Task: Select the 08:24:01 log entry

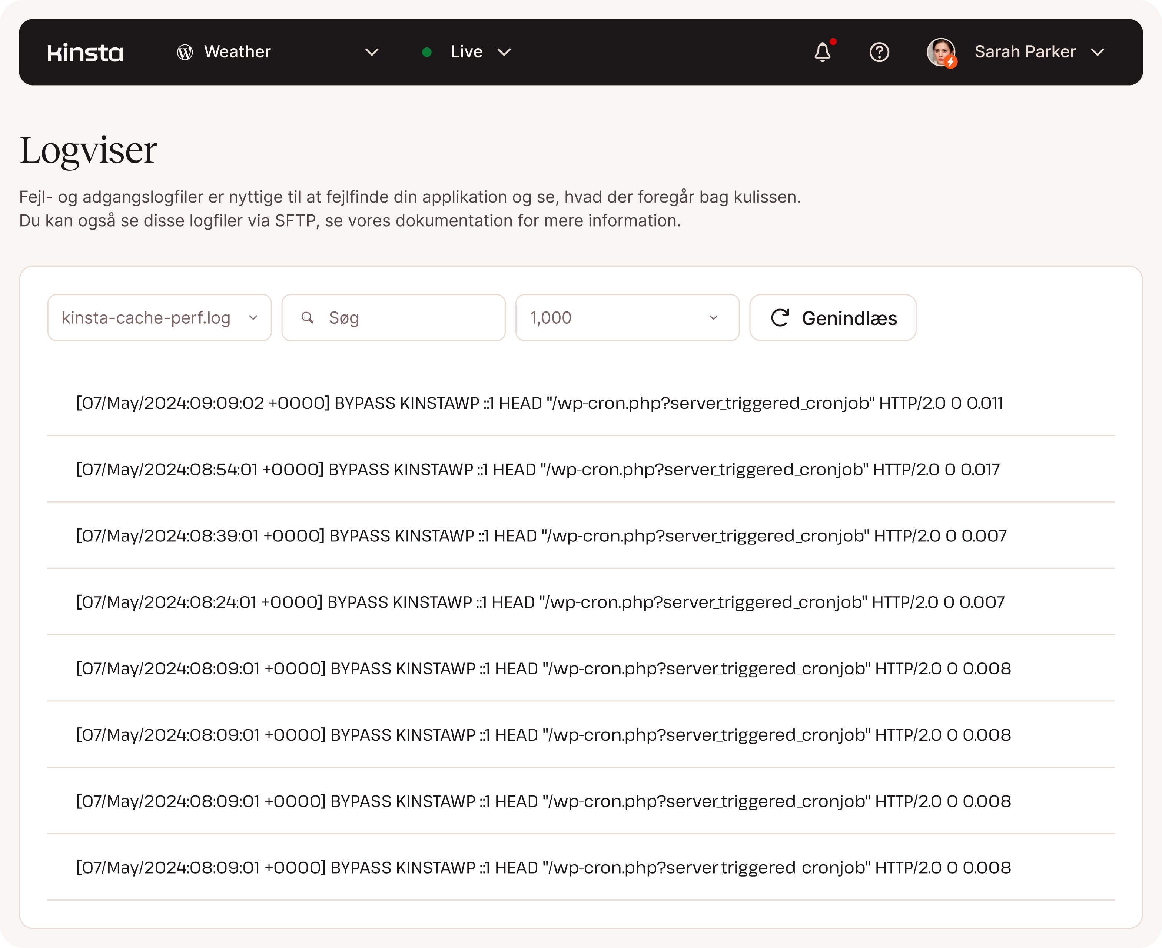Action: coord(540,602)
